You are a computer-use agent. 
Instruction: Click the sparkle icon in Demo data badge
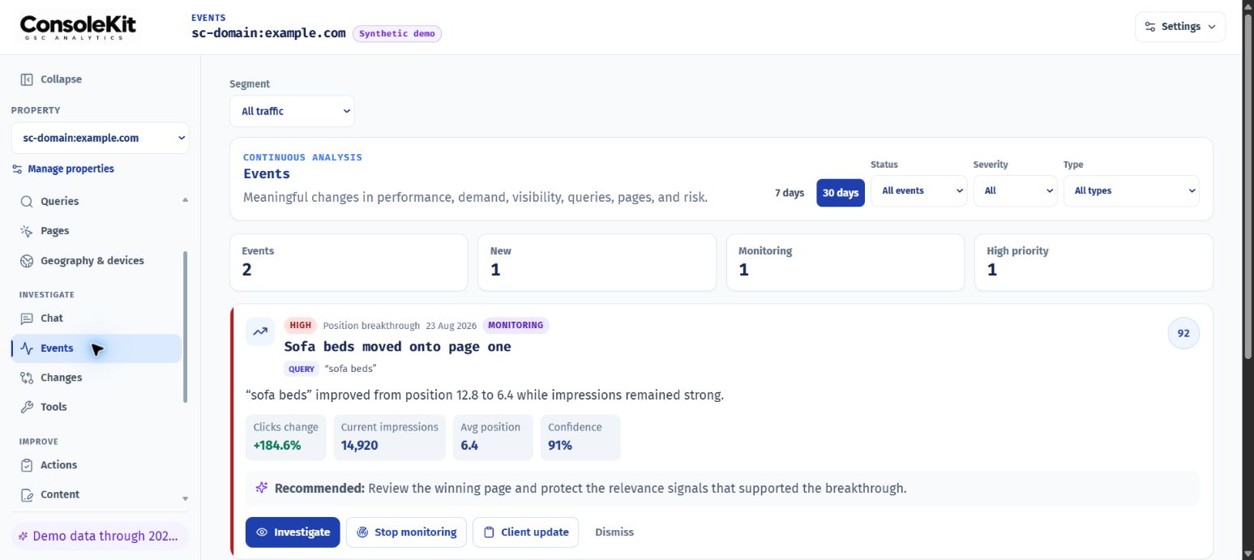coord(24,536)
